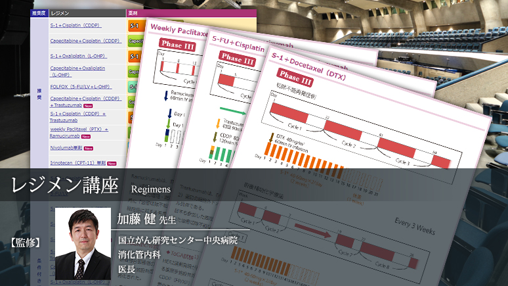The width and height of the screenshot is (508, 286).
Task: Open the Capecitabine+Oxaliplatin (L-OHP) regimen link
Action: click(77, 72)
